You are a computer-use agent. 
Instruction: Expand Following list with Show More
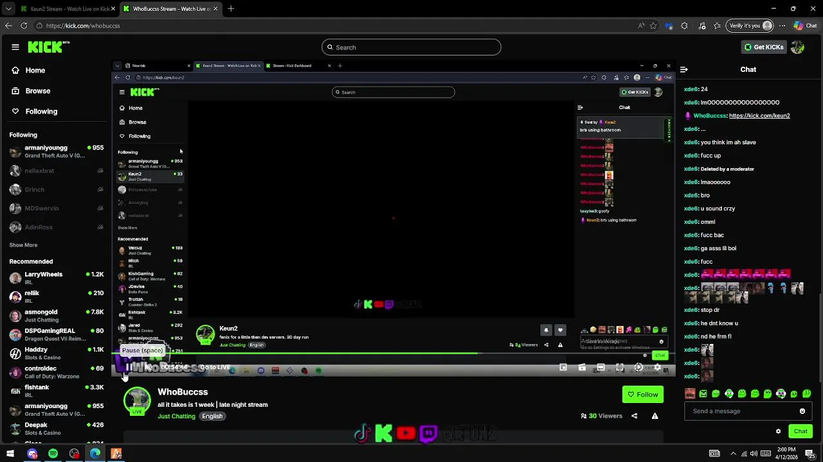pos(23,245)
